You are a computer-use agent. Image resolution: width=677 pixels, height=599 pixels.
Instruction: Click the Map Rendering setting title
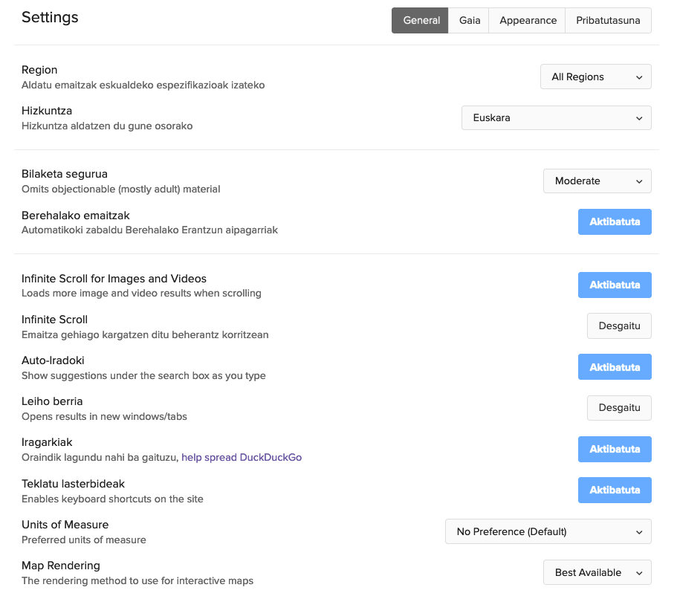61,566
